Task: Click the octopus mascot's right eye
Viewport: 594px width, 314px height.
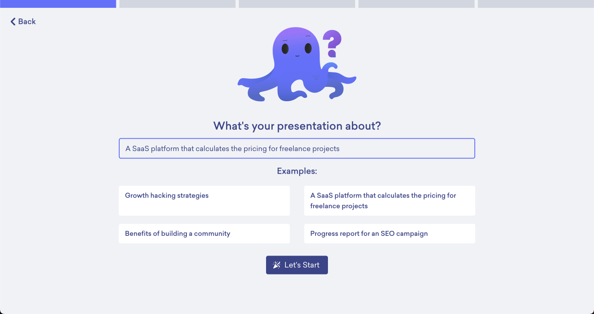Action: point(308,49)
